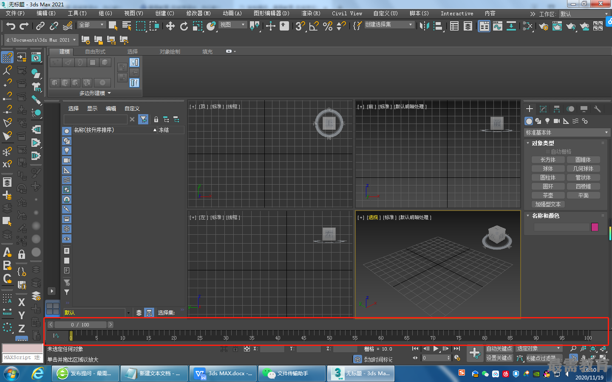Toggle 设置关键点 set key mode
The height and width of the screenshot is (382, 612).
pyautogui.click(x=499, y=358)
